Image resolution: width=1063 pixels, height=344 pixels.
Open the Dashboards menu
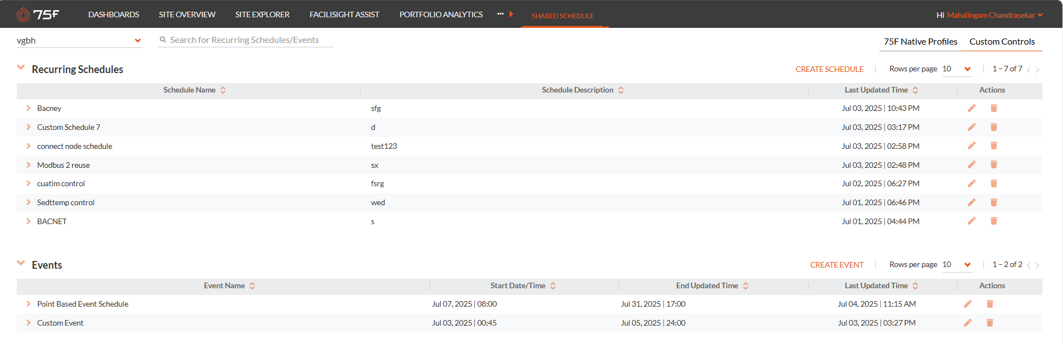pyautogui.click(x=114, y=14)
